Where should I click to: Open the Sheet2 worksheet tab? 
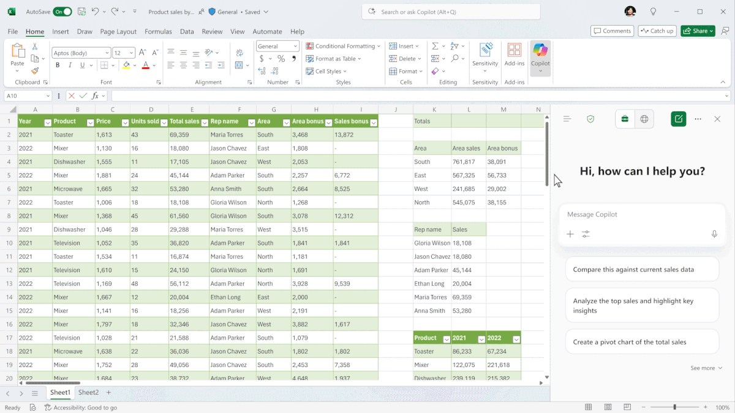[89, 392]
